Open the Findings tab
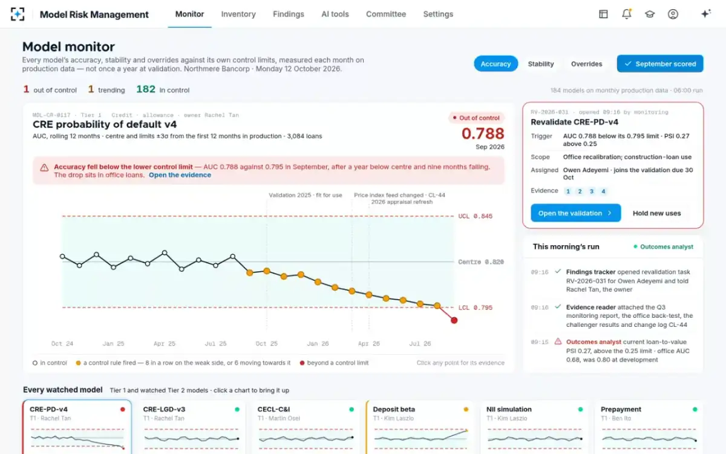The width and height of the screenshot is (726, 454). tap(289, 14)
